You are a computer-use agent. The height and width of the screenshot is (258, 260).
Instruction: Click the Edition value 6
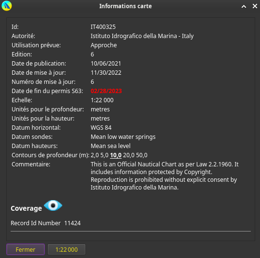(92, 54)
